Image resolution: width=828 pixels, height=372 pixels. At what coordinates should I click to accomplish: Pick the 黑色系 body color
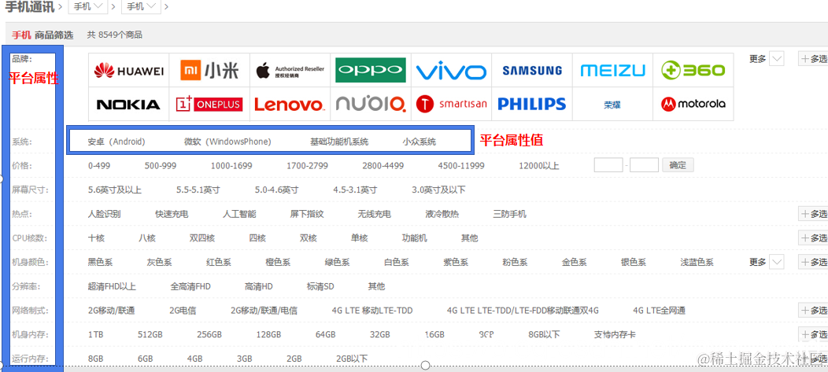(x=100, y=262)
